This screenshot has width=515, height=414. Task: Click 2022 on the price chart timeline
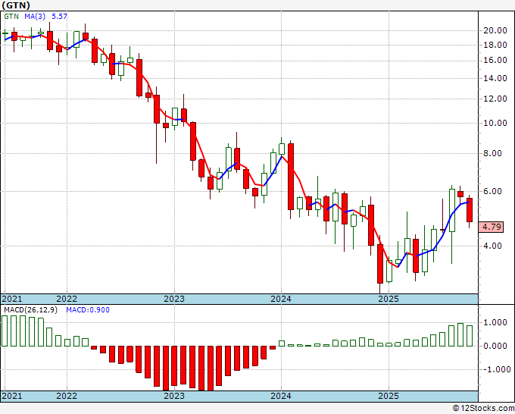pyautogui.click(x=67, y=299)
